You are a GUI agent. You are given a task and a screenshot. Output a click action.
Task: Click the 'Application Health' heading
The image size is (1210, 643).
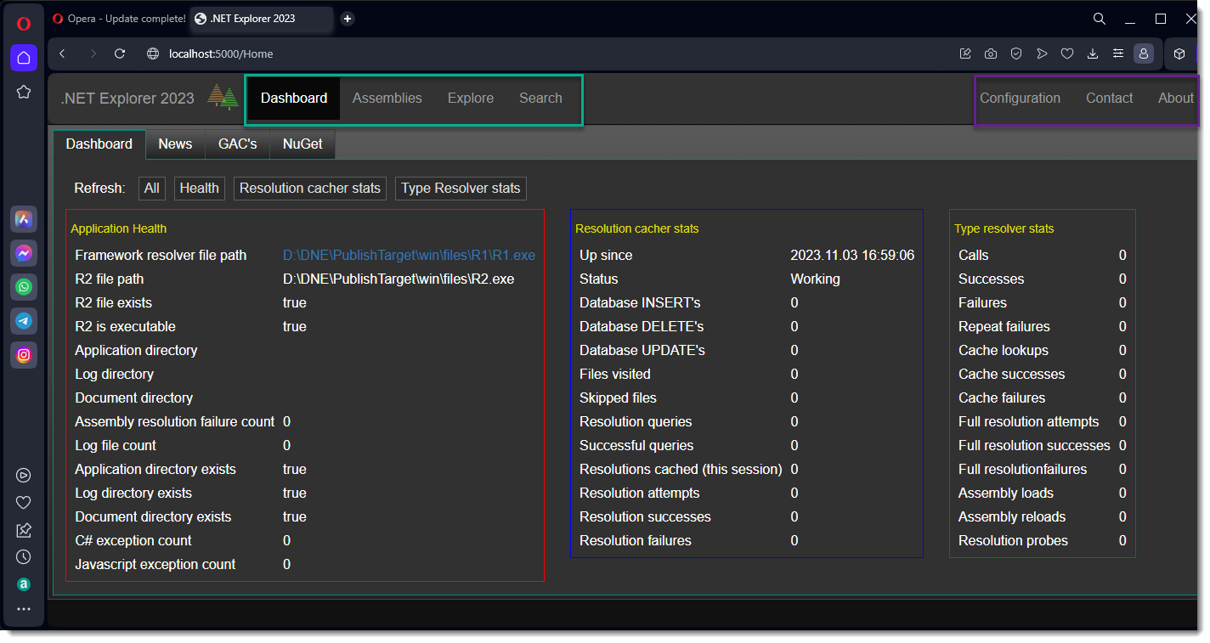pos(119,228)
